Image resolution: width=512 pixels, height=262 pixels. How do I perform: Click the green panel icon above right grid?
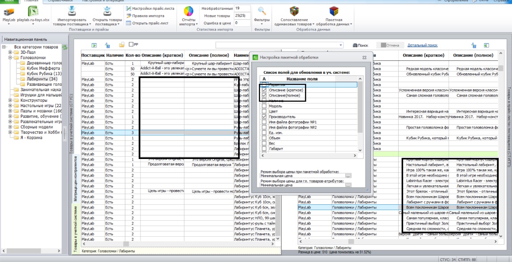pyautogui.click(x=486, y=45)
